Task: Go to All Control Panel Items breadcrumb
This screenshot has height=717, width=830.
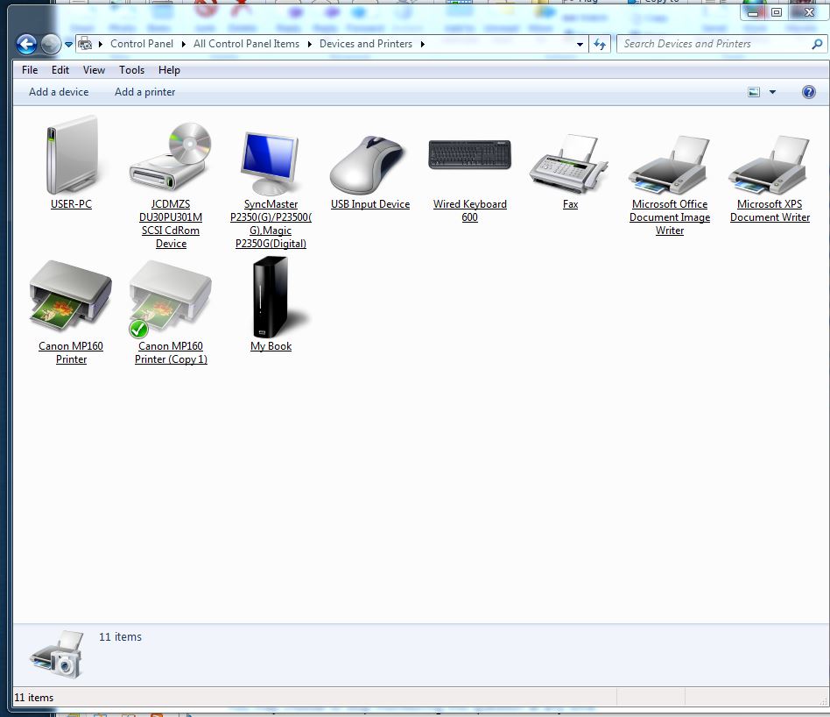Action: coord(246,44)
